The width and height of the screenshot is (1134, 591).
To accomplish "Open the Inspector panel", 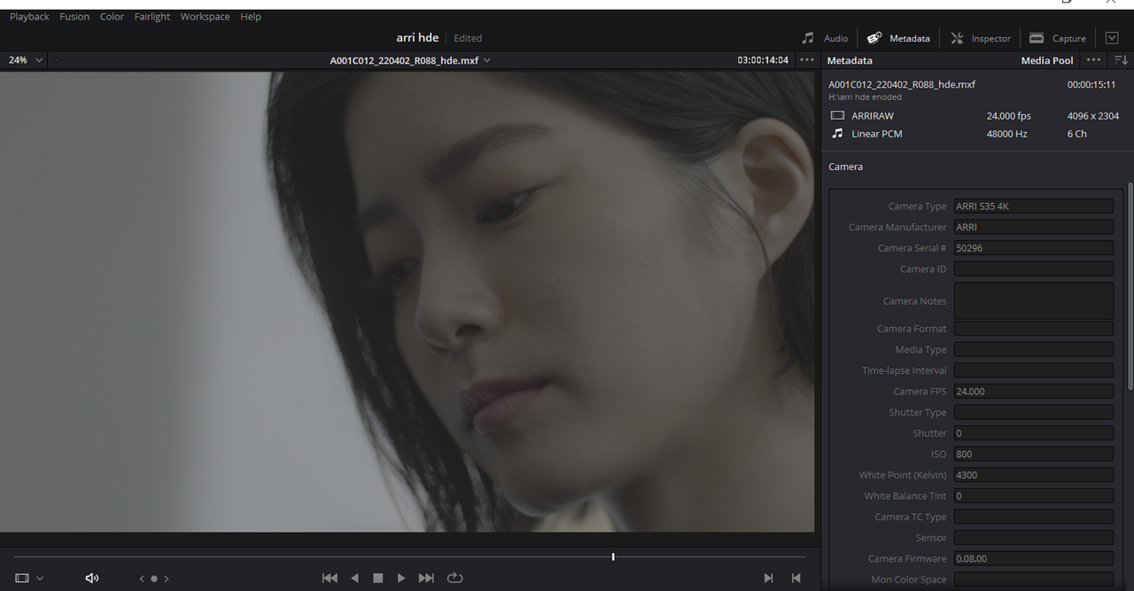I will 980,38.
